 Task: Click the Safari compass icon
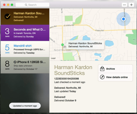click(102, 77)
